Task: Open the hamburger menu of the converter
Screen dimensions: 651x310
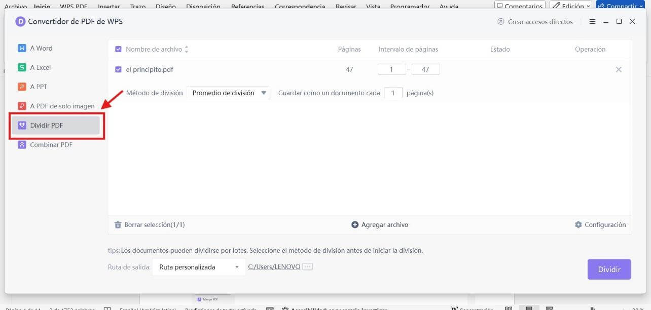Action: click(x=592, y=21)
